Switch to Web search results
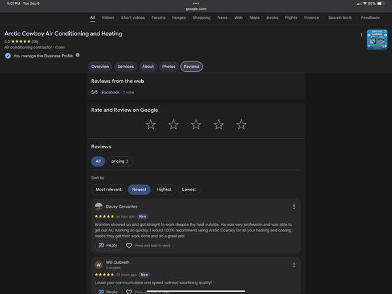 coord(238,18)
